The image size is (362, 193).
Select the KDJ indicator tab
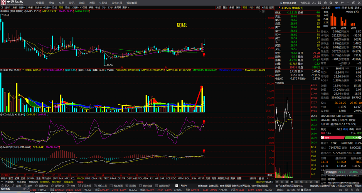(73, 178)
